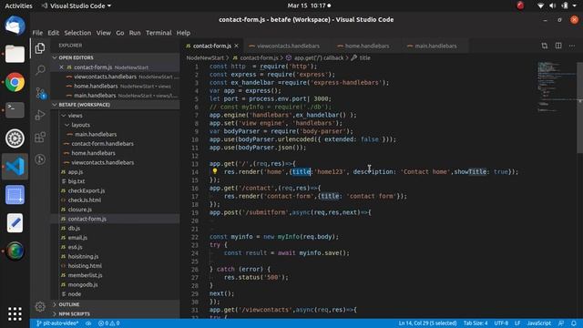Click the Activities button

click(18, 5)
